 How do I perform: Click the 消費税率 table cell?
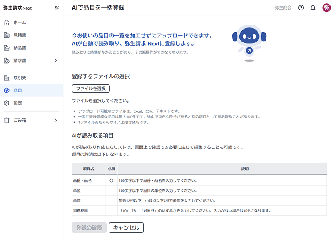pyautogui.click(x=88, y=211)
